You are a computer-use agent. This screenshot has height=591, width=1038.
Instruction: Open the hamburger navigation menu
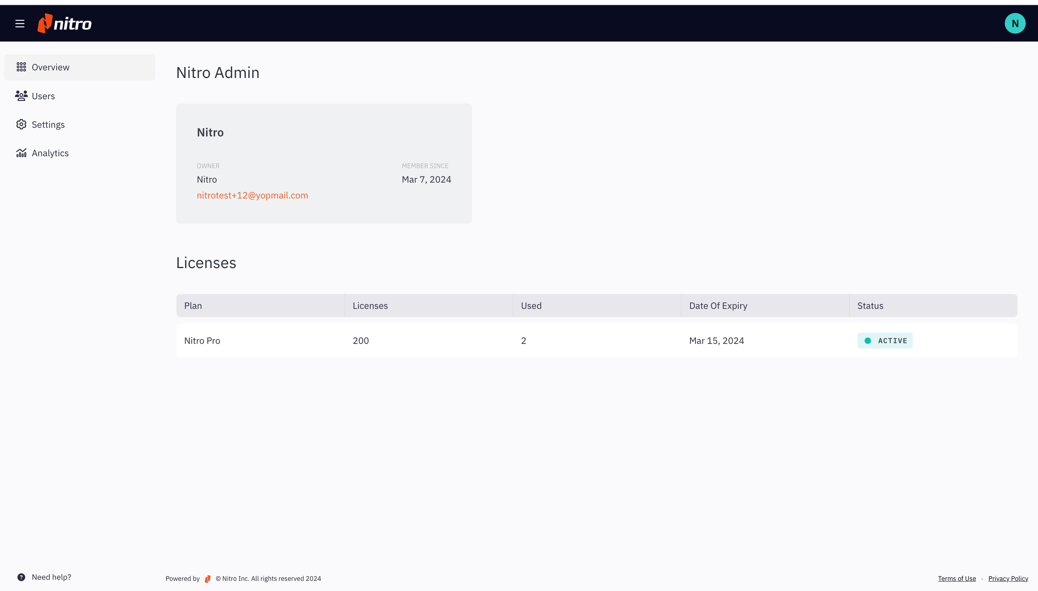(20, 23)
